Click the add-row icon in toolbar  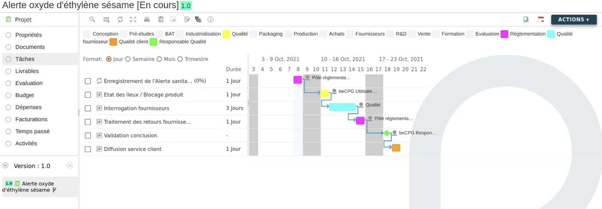click(x=106, y=19)
